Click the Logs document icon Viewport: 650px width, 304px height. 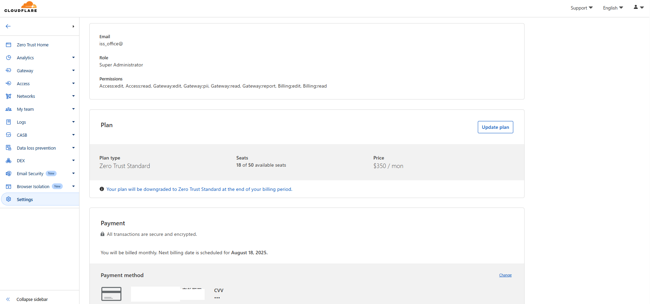click(9, 122)
